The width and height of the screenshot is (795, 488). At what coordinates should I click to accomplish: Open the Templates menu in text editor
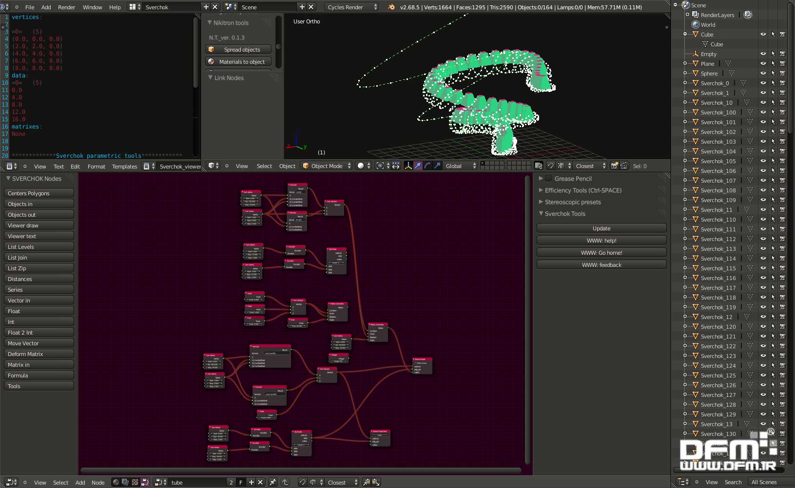(x=125, y=166)
